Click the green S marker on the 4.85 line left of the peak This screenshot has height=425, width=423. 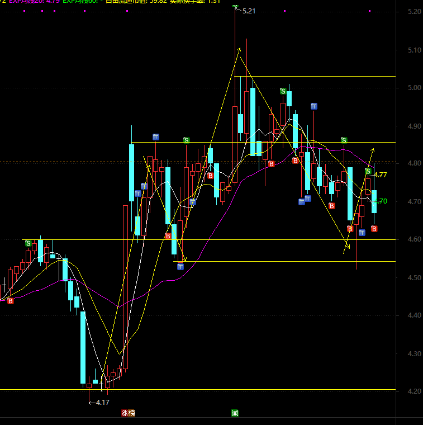(186, 140)
